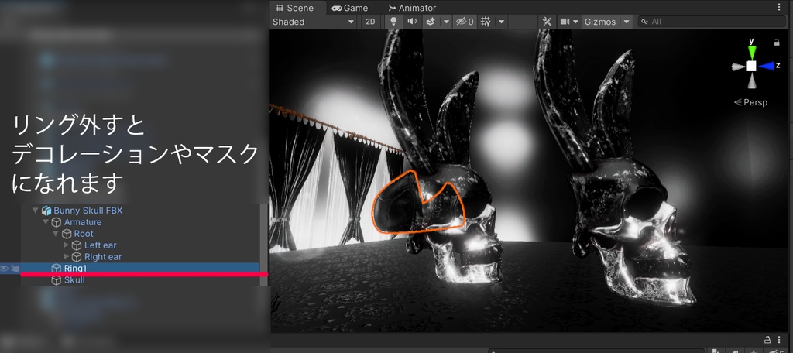Open component editor tools icon
Viewport: 793px width, 353px height.
pos(547,22)
